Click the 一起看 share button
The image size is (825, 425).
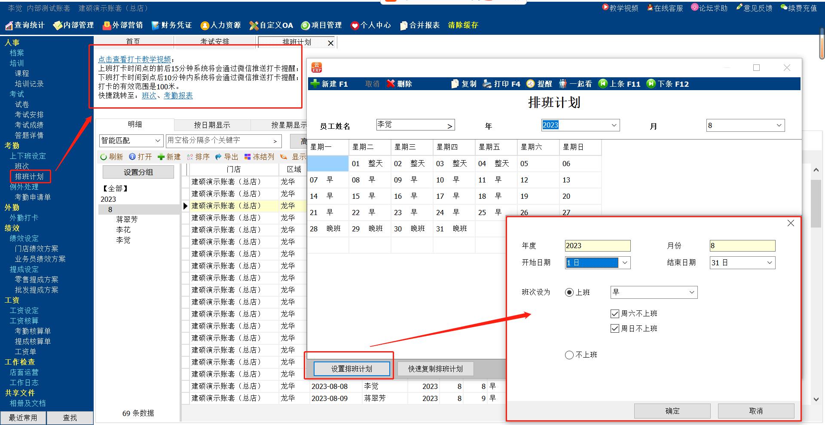tap(575, 84)
